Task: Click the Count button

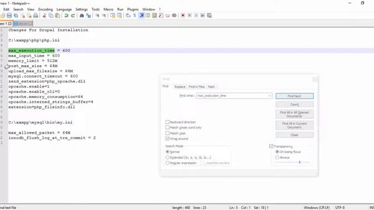Action: pos(295,104)
